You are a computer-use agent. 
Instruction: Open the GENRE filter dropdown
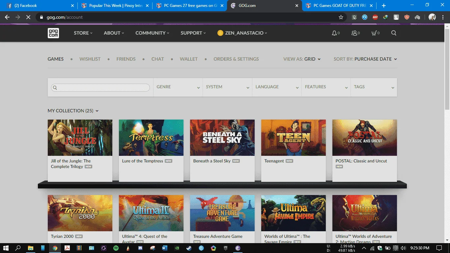point(178,87)
